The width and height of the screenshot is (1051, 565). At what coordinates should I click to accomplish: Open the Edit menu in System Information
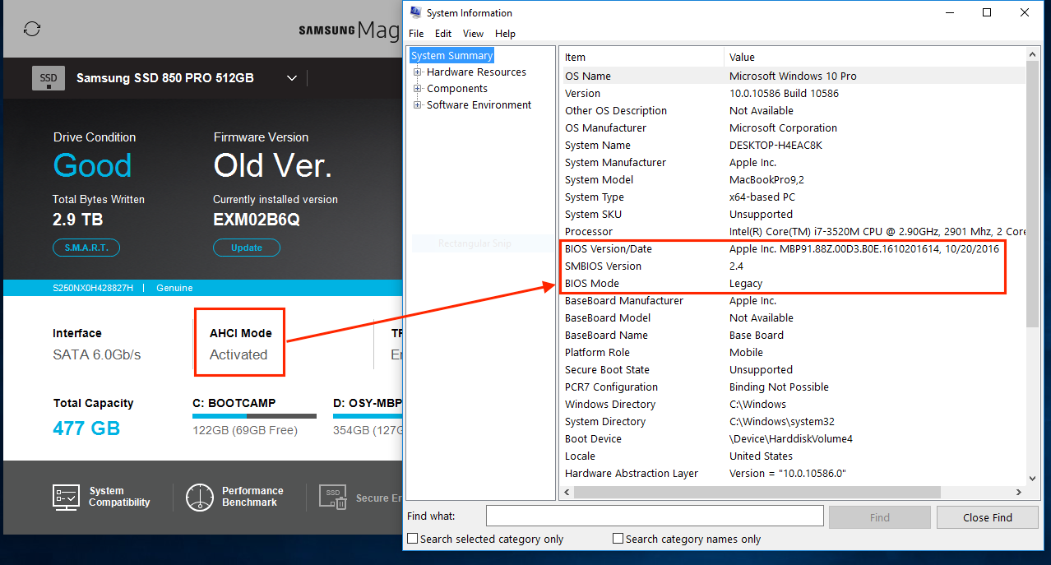tap(443, 34)
